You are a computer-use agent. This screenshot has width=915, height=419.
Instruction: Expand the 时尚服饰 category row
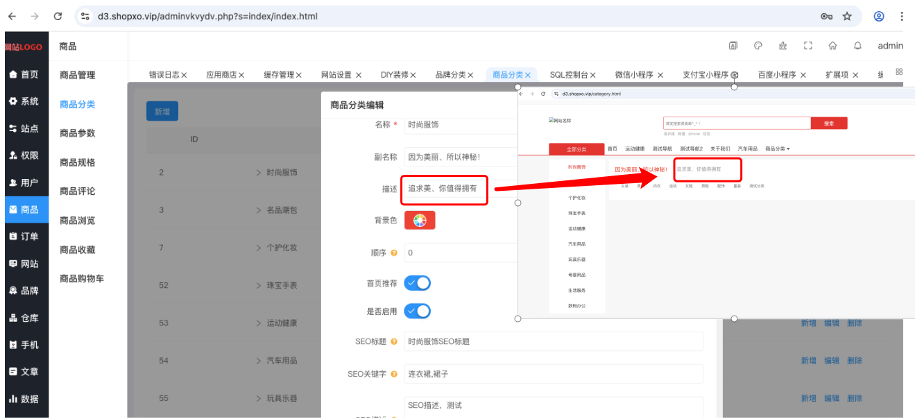(259, 173)
